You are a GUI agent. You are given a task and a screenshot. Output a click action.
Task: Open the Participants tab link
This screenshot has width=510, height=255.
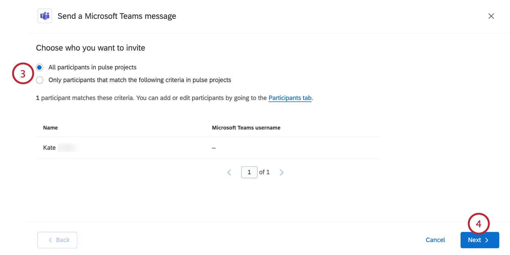tap(290, 98)
